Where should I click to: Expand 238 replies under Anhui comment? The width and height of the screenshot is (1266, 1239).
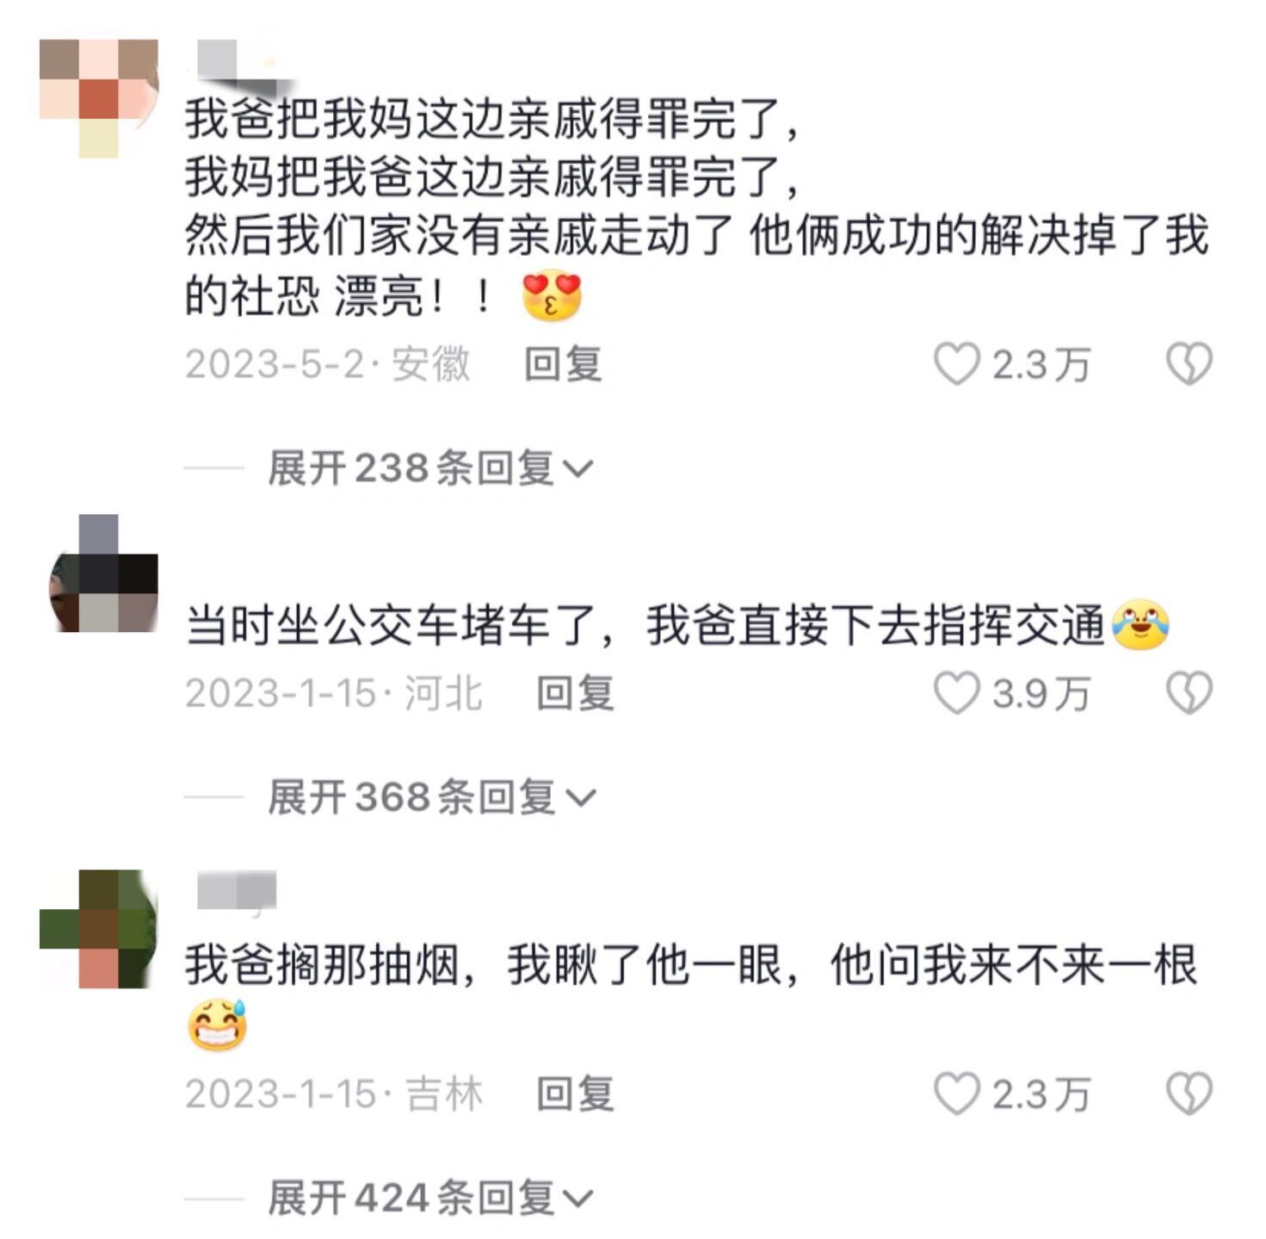pos(430,468)
